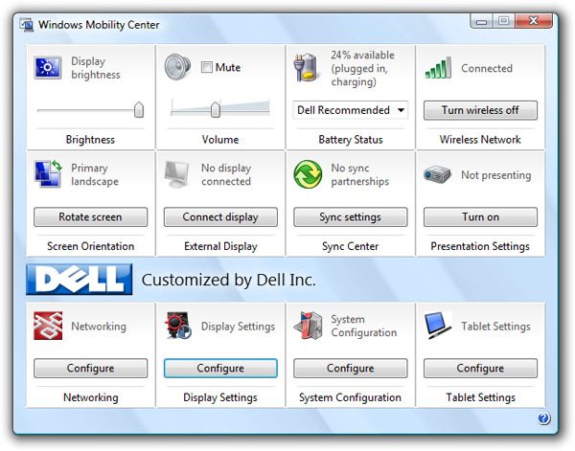This screenshot has width=575, height=451.
Task: Minimize the Windows Mobility Center window
Action: pyautogui.click(x=482, y=21)
